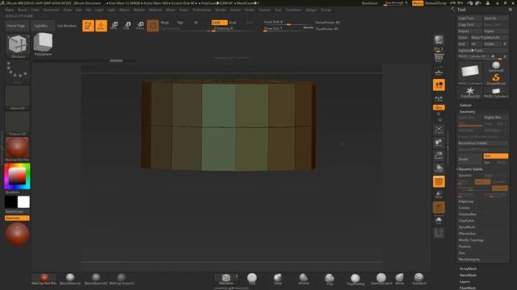Click the Frame icon on right shelf

[439, 130]
